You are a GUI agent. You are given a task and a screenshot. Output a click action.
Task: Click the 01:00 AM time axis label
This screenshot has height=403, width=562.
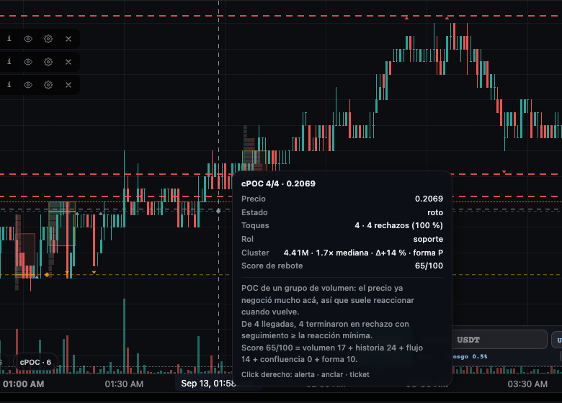tap(23, 384)
